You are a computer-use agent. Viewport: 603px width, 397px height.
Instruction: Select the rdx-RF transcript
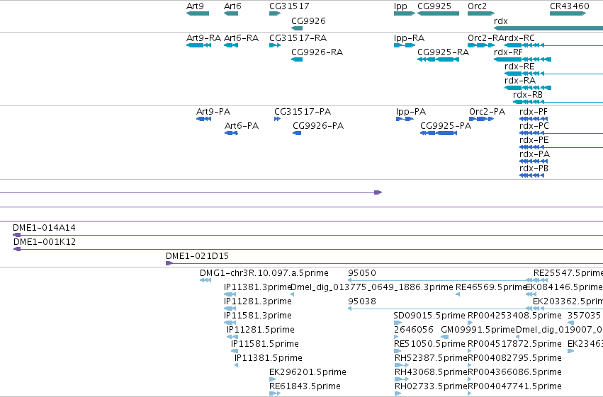tap(523, 59)
